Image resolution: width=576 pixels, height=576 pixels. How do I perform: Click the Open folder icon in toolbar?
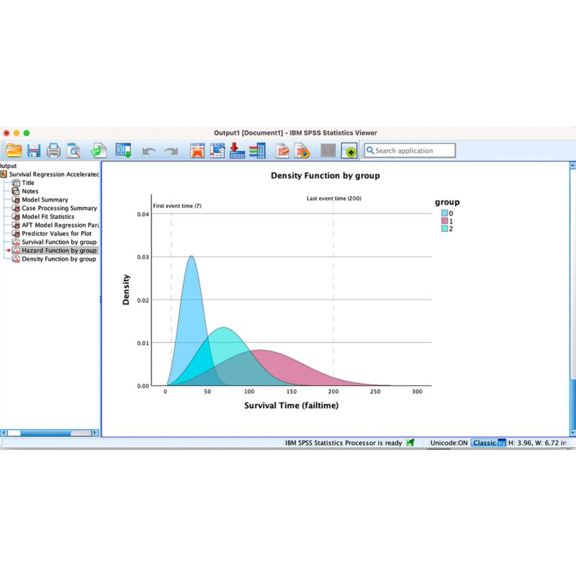pos(14,150)
